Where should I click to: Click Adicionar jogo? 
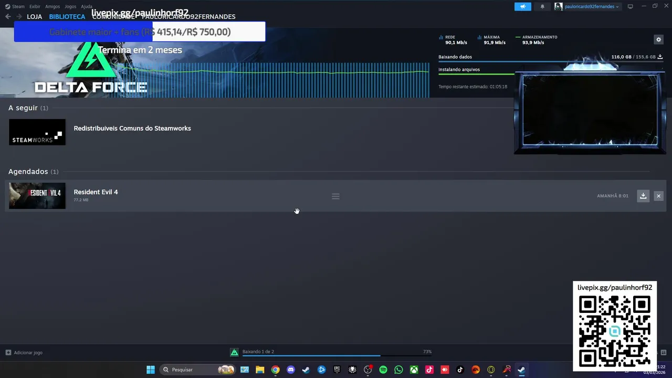[28, 353]
